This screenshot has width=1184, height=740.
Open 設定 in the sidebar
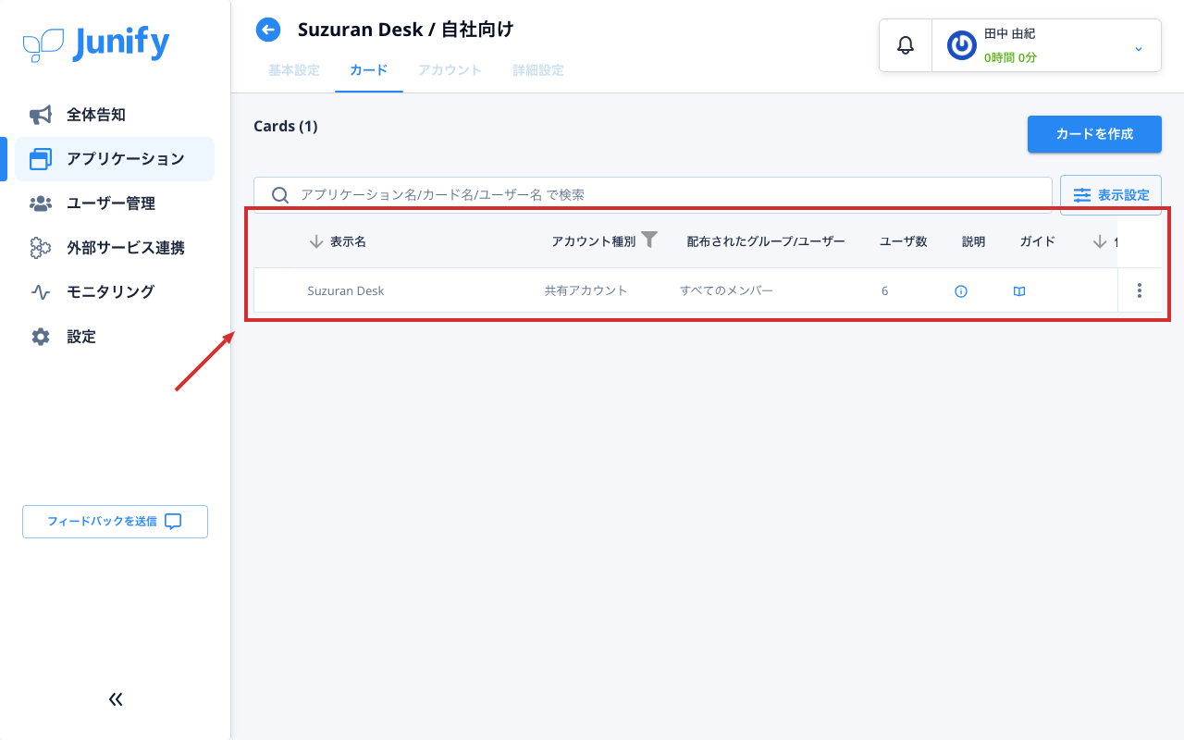point(115,337)
